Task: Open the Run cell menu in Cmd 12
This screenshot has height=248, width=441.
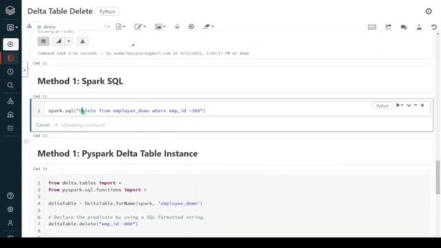Action: point(400,105)
